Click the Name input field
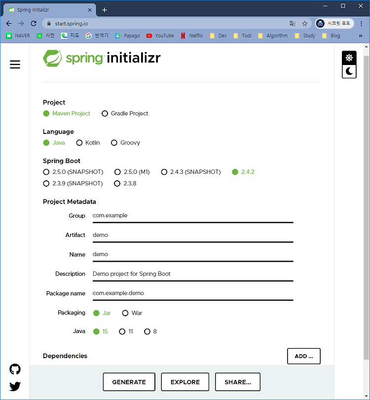Viewport: 370px width, 400px height. tap(193, 255)
